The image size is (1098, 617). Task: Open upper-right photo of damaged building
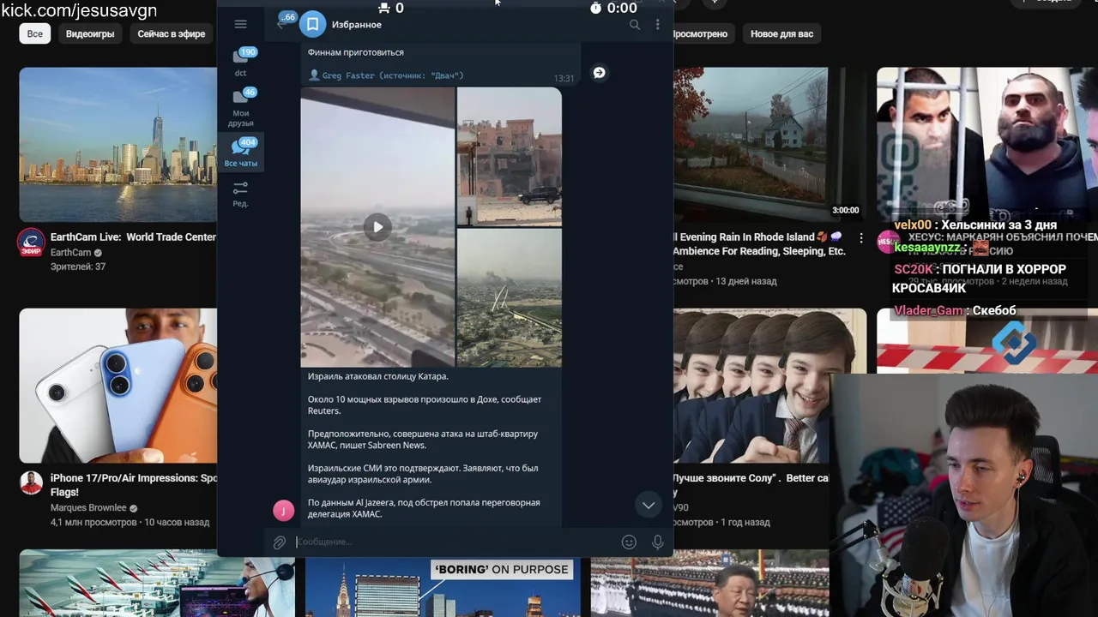point(510,158)
